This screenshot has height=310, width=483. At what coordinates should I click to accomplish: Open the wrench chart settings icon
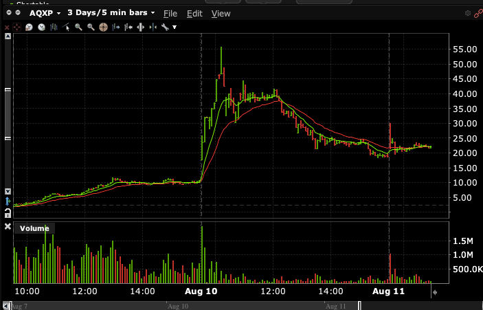coord(165,27)
